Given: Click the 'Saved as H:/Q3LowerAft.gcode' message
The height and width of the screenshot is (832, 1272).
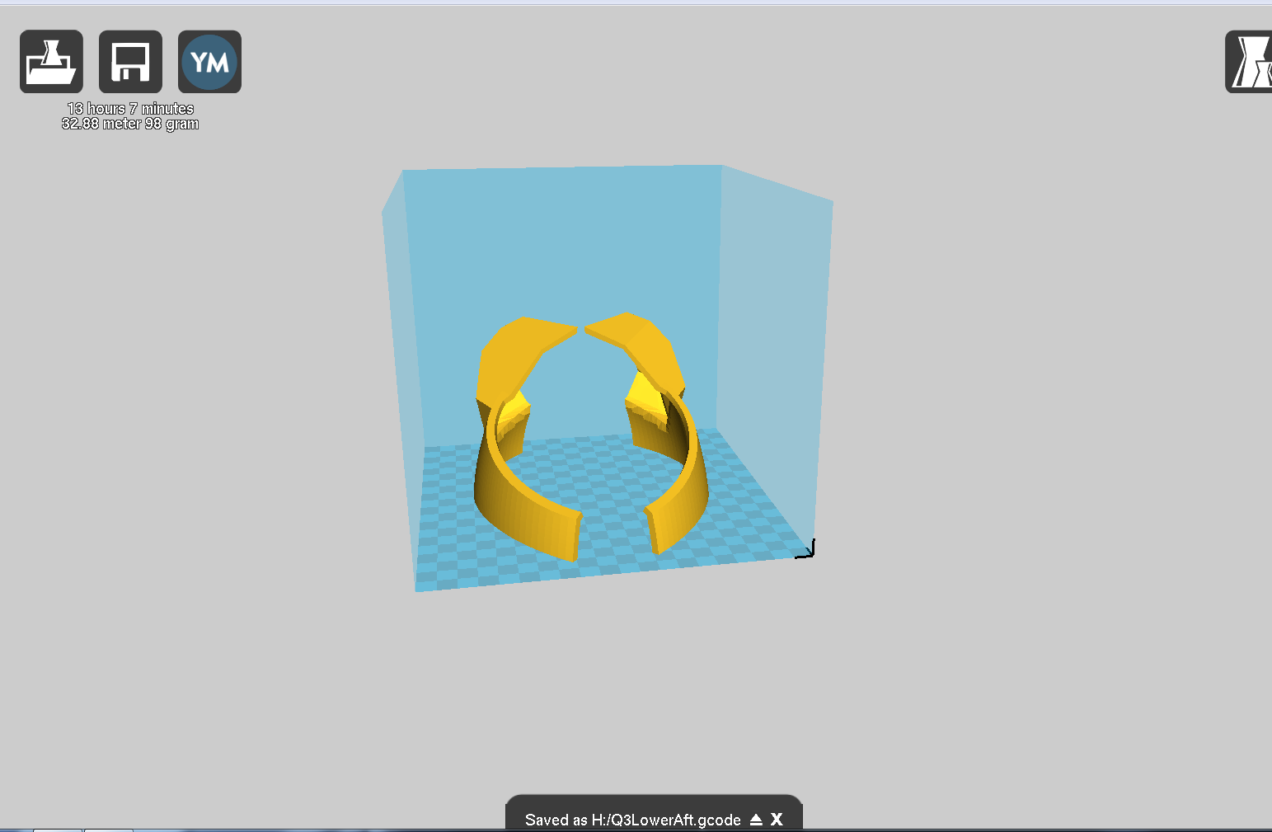Looking at the screenshot, I should coord(633,820).
